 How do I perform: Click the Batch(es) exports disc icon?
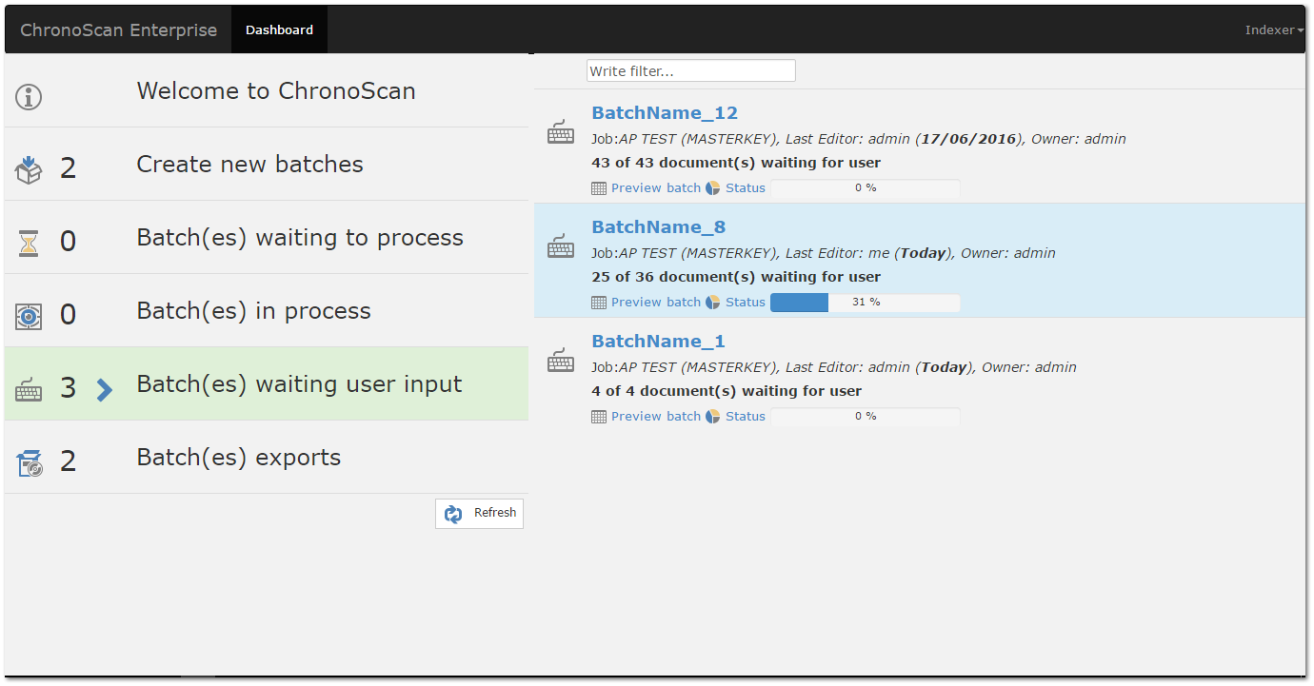(29, 463)
